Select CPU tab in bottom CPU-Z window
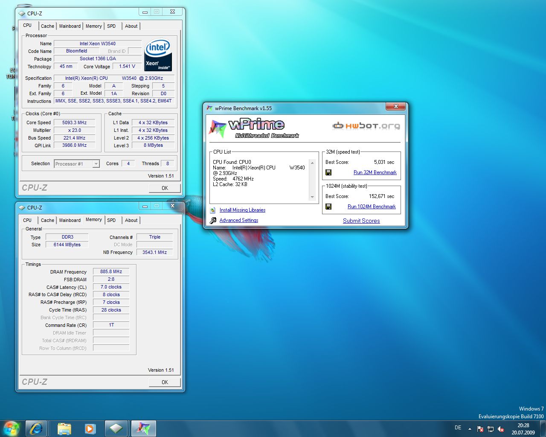Screen dimensions: 546x437 [27, 220]
